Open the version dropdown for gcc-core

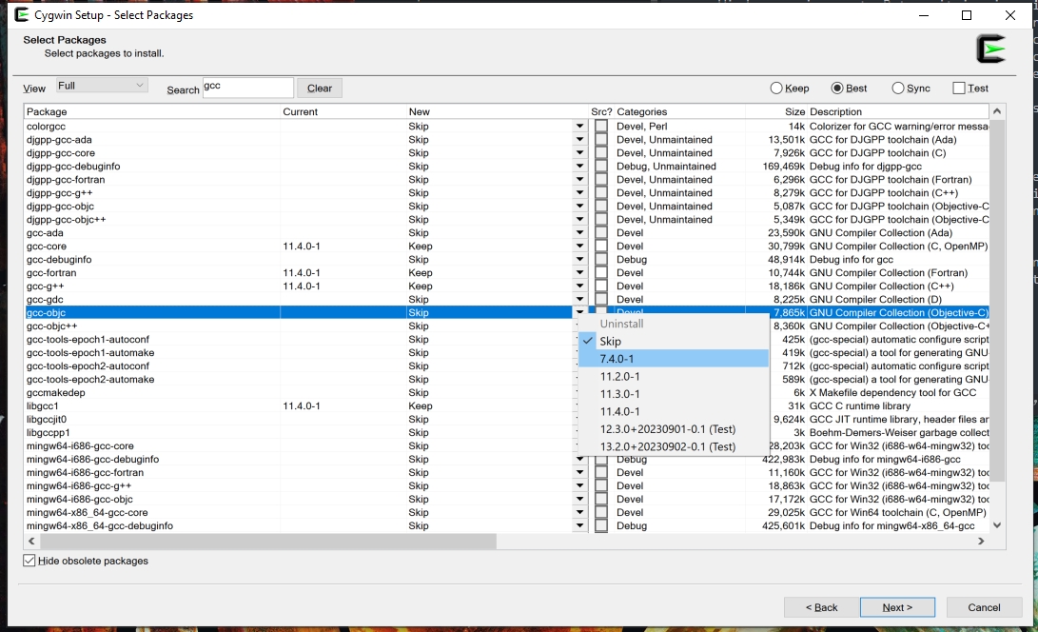pos(580,246)
